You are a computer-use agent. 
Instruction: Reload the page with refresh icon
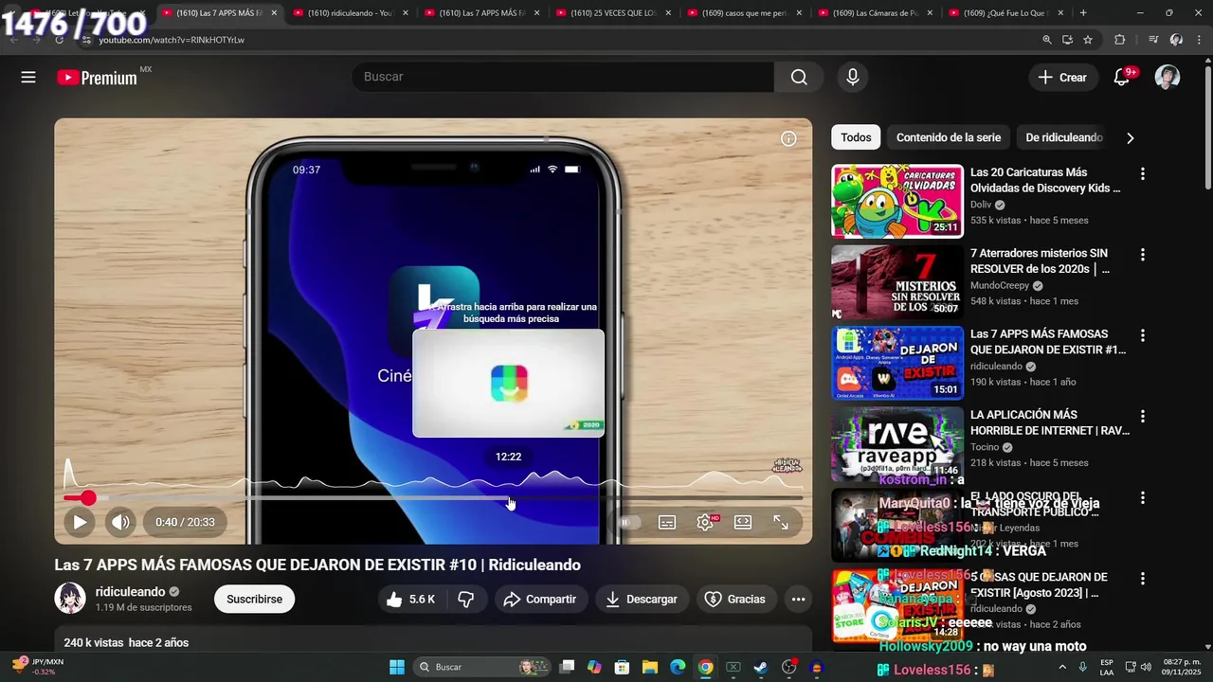tap(59, 40)
